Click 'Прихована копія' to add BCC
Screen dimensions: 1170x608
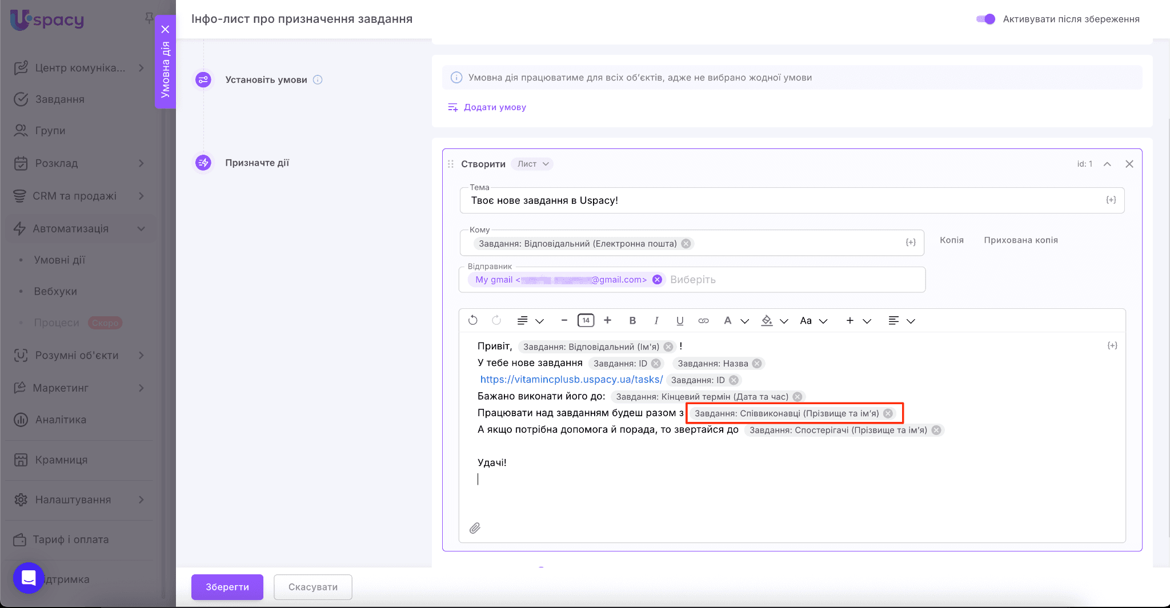click(x=1020, y=240)
